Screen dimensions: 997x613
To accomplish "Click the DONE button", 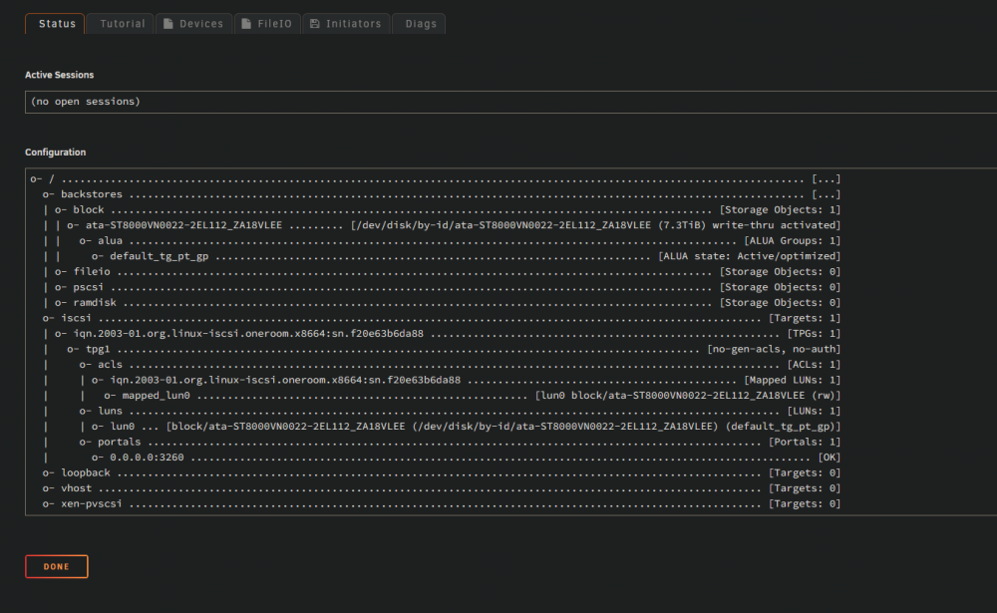I will click(x=57, y=566).
